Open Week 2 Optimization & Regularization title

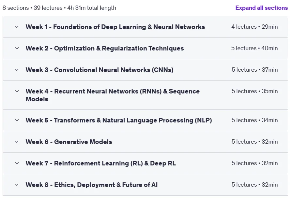[105, 48]
